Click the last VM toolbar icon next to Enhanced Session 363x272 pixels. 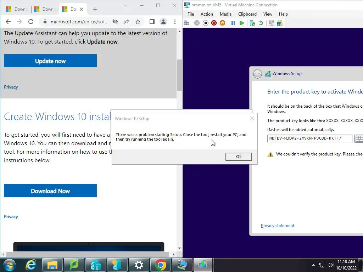coord(280,23)
